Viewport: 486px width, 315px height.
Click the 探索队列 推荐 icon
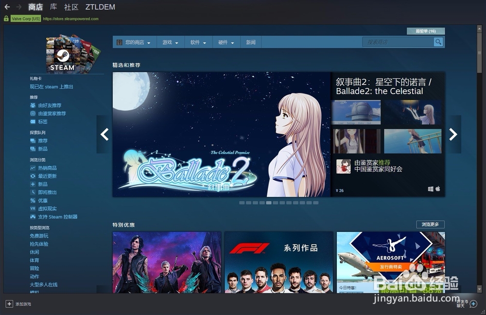pos(33,141)
